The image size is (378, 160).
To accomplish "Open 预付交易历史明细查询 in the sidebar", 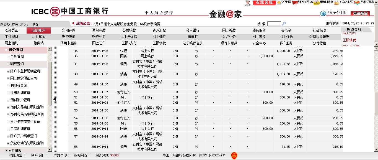I will click(x=27, y=114).
